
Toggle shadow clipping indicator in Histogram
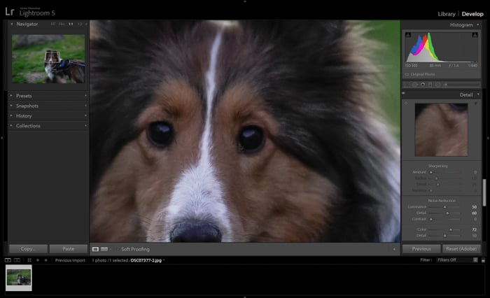[x=408, y=35]
